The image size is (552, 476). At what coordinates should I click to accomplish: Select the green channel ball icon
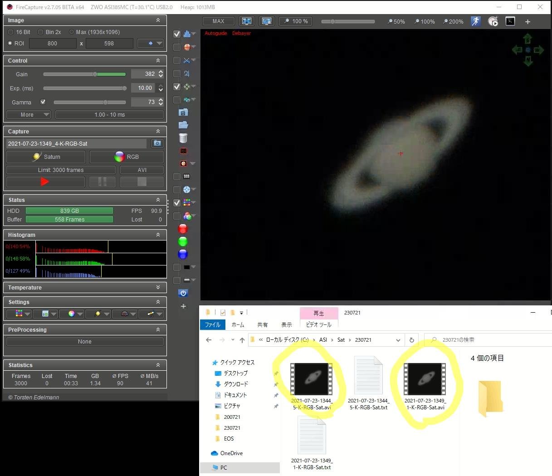click(183, 241)
